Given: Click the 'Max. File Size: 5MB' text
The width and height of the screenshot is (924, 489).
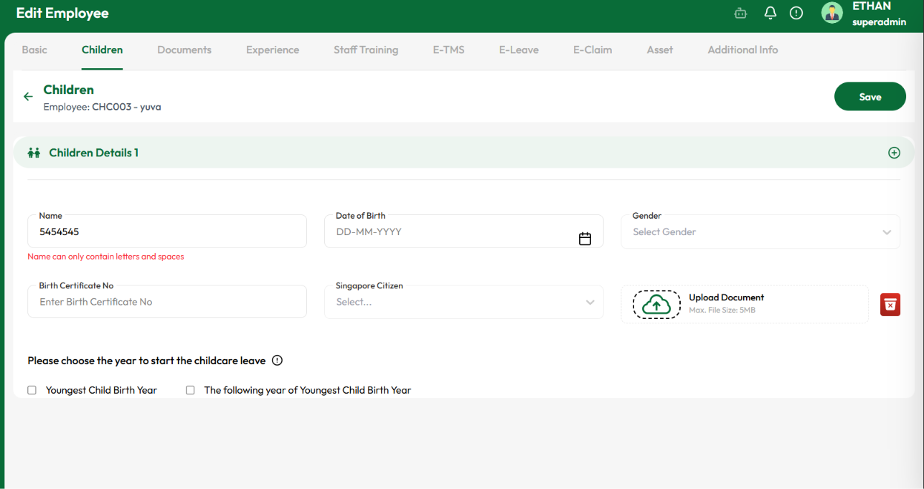Looking at the screenshot, I should pyautogui.click(x=722, y=310).
